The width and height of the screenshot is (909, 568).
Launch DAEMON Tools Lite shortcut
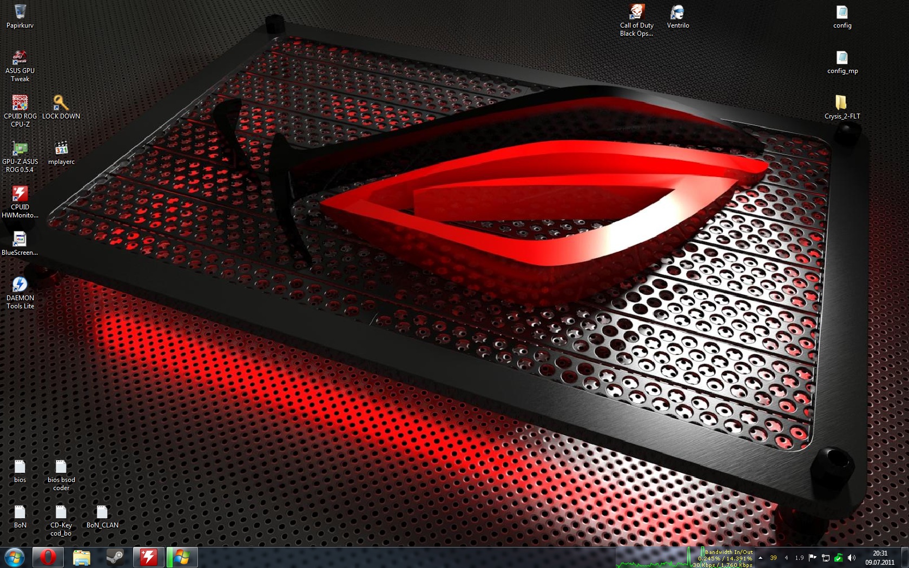[20, 293]
